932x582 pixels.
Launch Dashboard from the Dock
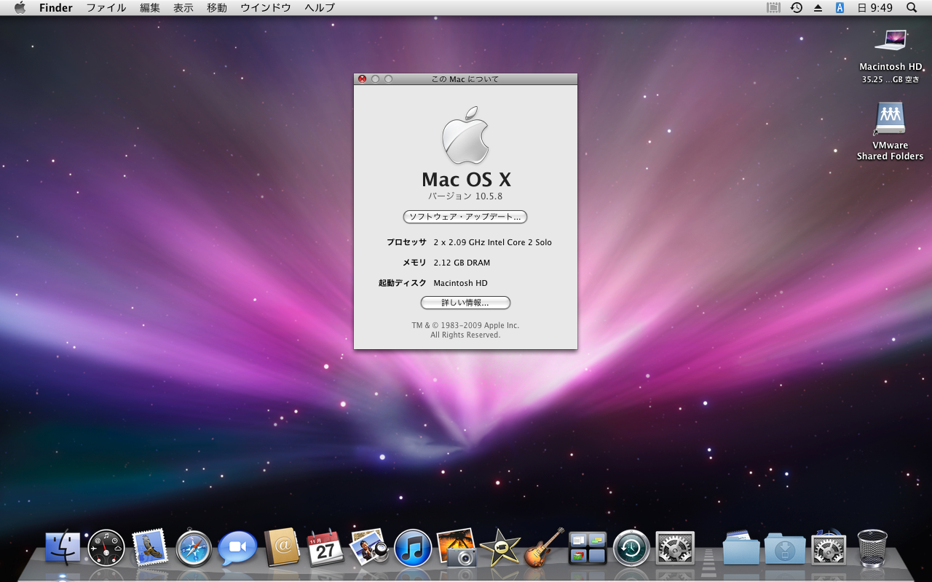(106, 548)
